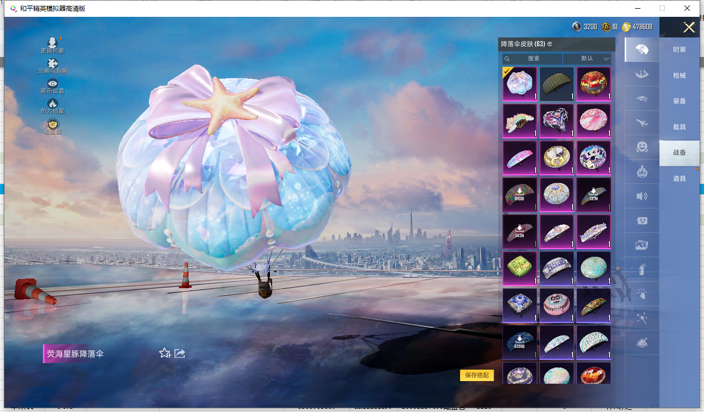Click the 和平精英模拟器高清版 app icon in title bar

pyautogui.click(x=13, y=9)
